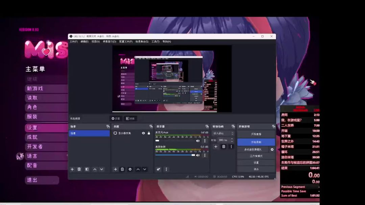Open the 麦克风/Aux three-dot options menu
This screenshot has height=205, width=365.
[204, 141]
